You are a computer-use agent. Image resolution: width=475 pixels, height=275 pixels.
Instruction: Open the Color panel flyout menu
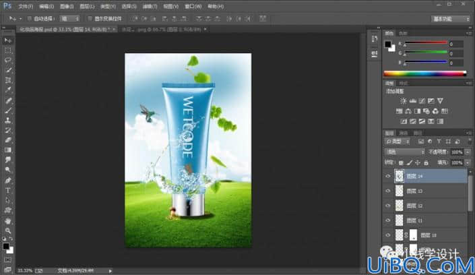tap(469, 33)
